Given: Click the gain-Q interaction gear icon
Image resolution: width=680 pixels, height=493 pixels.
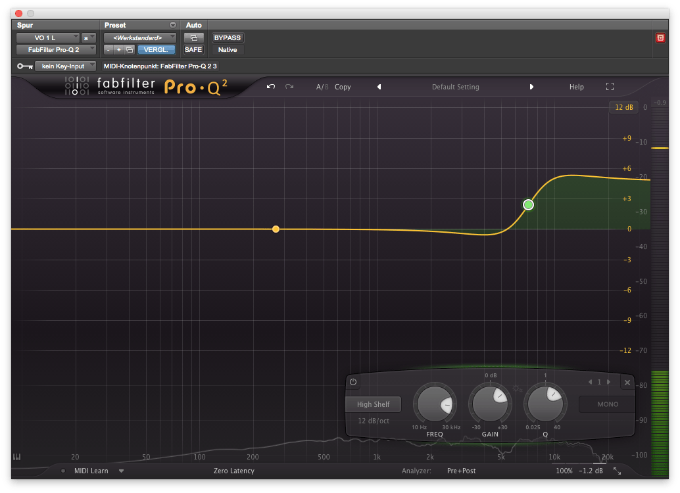Looking at the screenshot, I should tap(517, 388).
